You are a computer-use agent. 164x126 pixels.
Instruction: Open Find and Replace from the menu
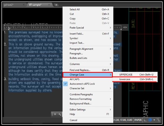click(88, 70)
